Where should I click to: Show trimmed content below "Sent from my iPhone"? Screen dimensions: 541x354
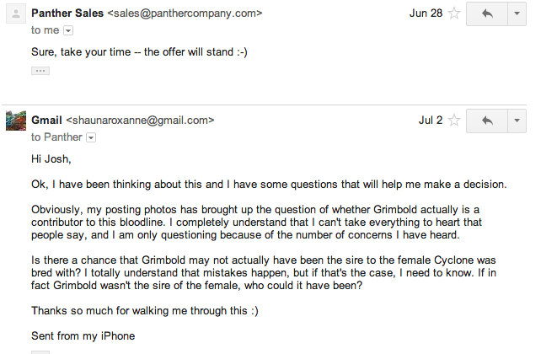tap(40, 352)
